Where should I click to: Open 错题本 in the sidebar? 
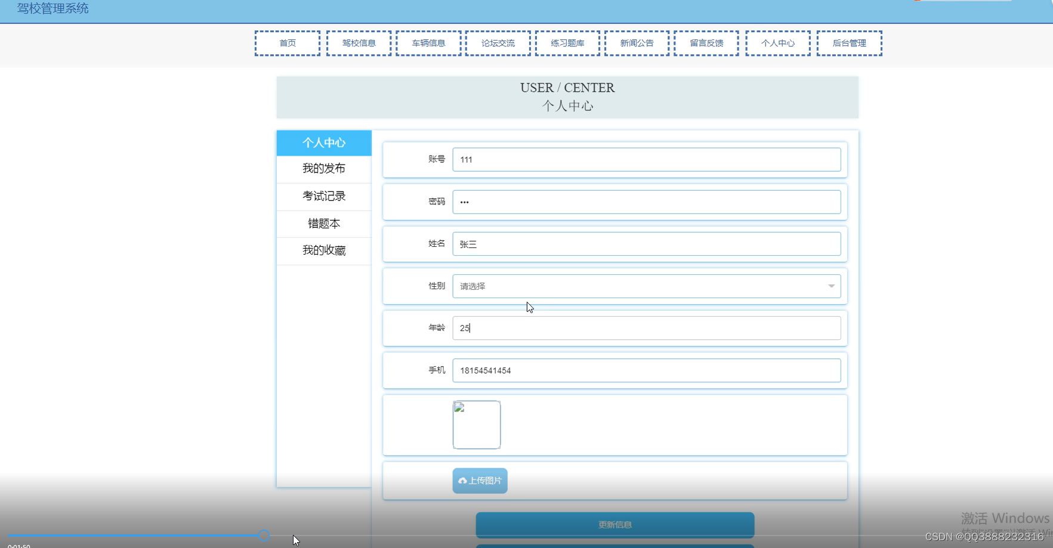click(x=324, y=224)
